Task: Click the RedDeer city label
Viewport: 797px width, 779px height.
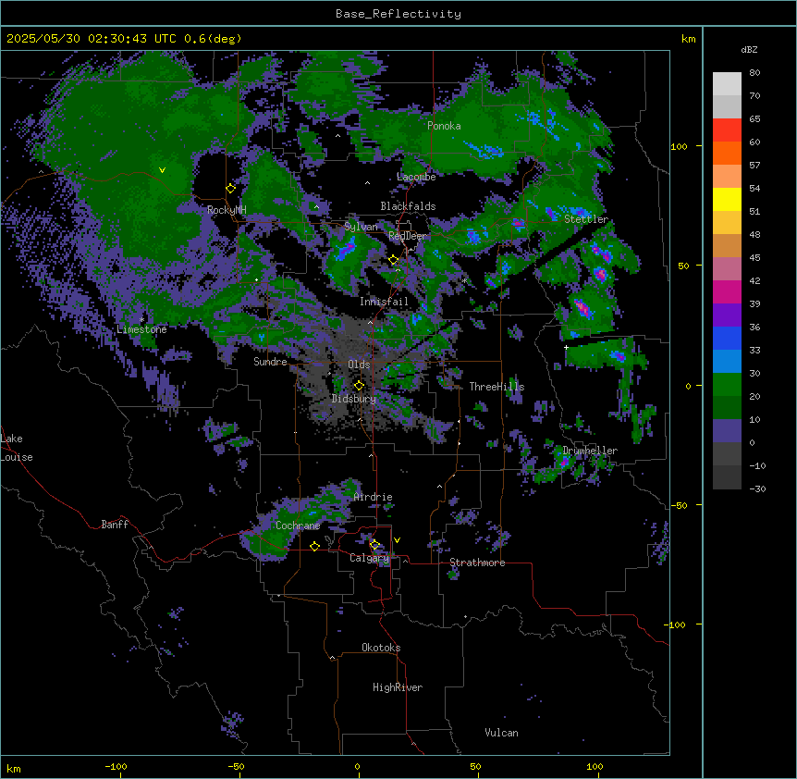Action: 408,236
